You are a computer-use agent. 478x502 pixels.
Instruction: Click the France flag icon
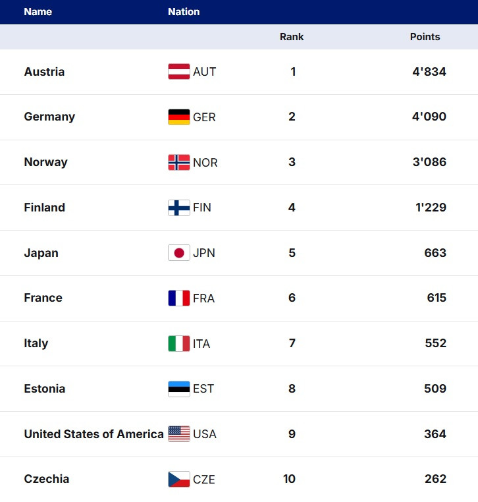coord(178,298)
